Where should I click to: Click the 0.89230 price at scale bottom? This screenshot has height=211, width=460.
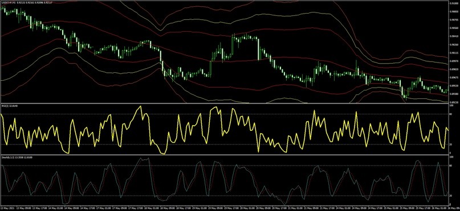pyautogui.click(x=455, y=102)
